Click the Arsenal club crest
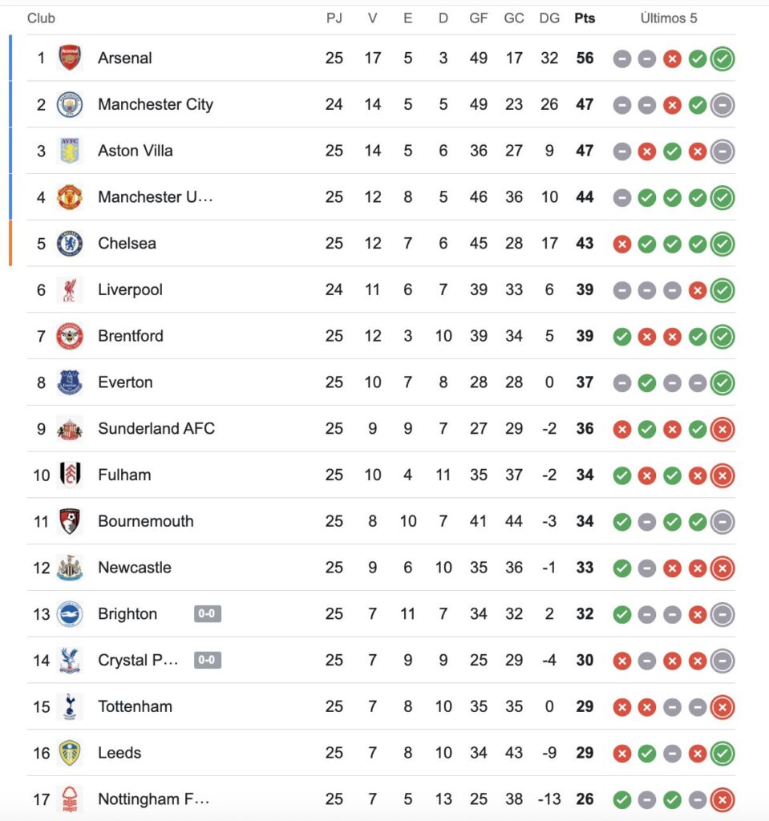This screenshot has height=821, width=769. (x=70, y=58)
